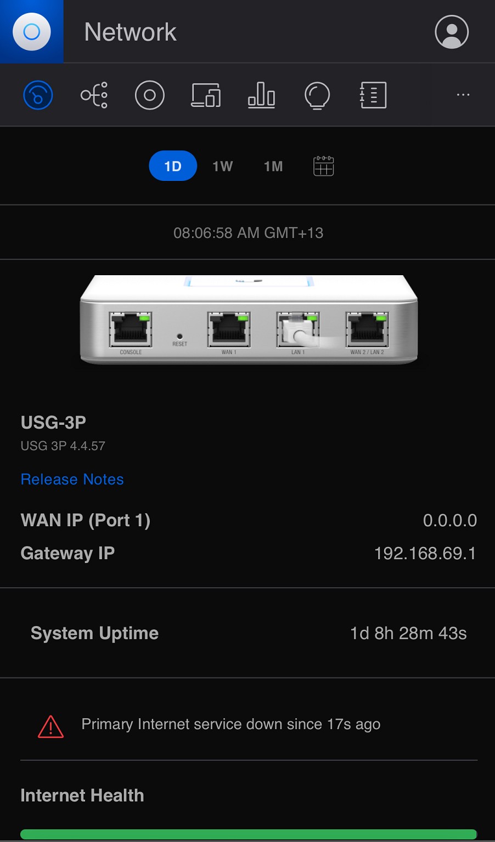Select the 1D time range
This screenshot has height=842, width=495.
pos(173,166)
